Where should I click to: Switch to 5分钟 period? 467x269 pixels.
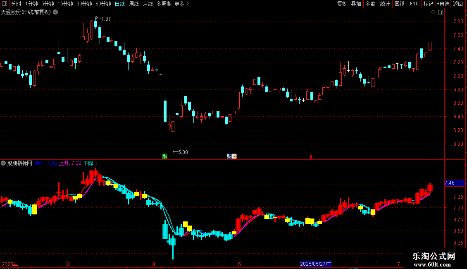[x=48, y=4]
